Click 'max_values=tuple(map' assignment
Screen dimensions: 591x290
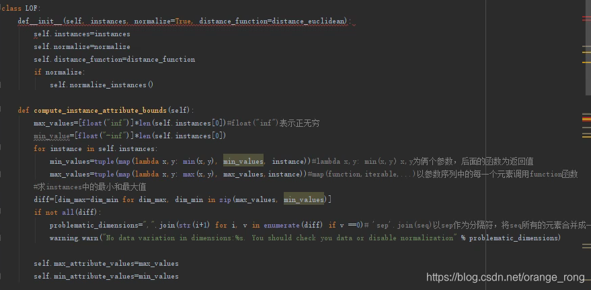(x=89, y=174)
